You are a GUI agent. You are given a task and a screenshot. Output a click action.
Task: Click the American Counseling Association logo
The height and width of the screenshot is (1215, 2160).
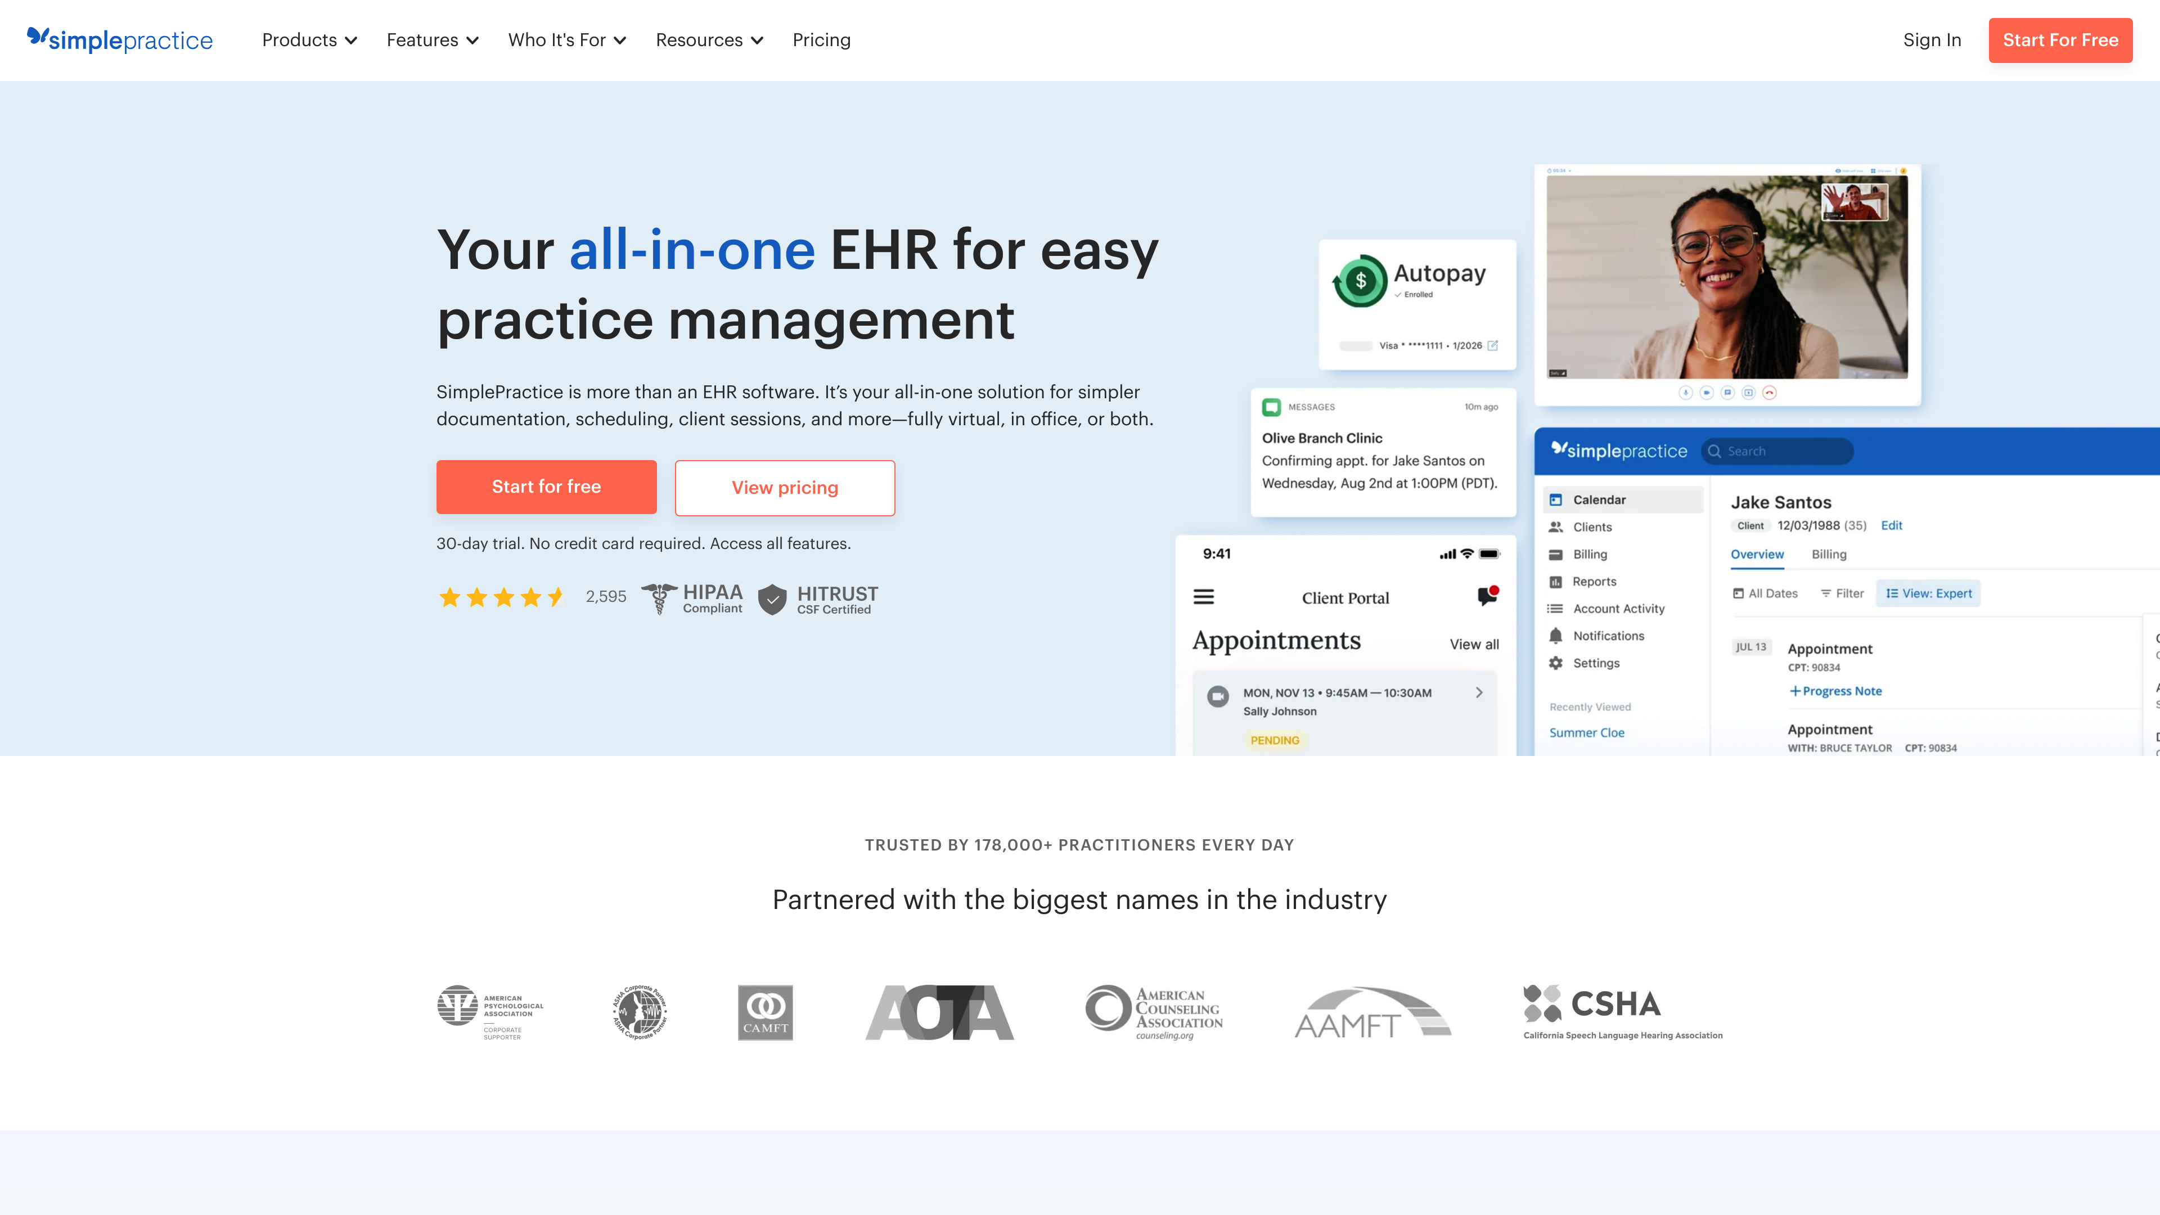tap(1154, 1012)
